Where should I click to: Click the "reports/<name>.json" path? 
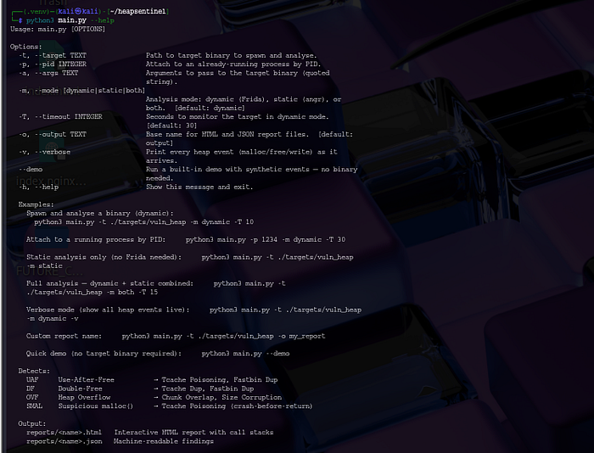64,441
